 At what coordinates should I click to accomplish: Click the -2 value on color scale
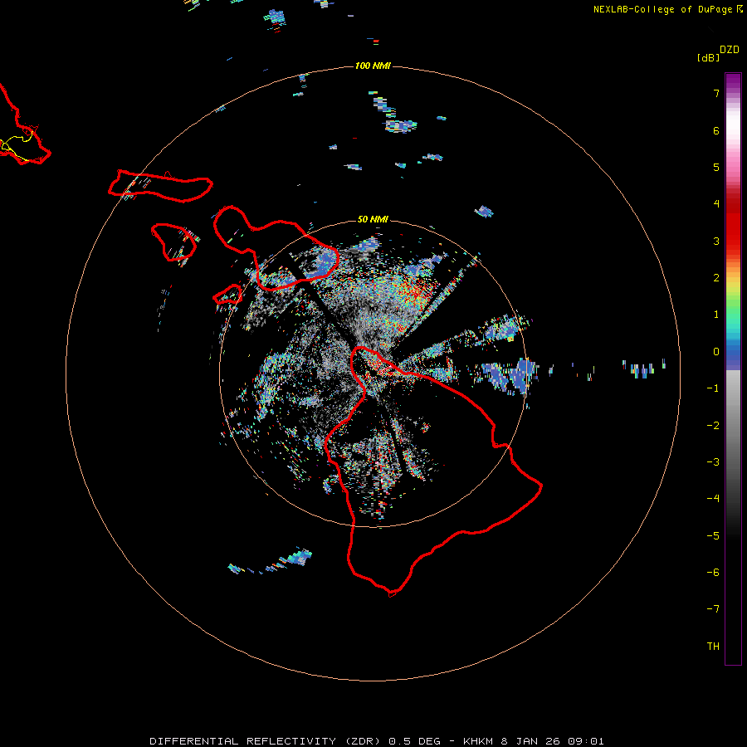[x=713, y=426]
